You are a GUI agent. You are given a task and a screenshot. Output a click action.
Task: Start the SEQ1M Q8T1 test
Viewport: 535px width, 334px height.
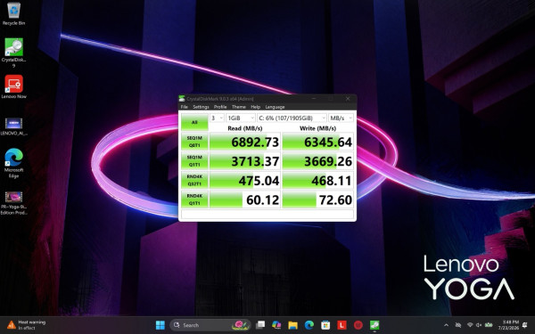tap(194, 142)
